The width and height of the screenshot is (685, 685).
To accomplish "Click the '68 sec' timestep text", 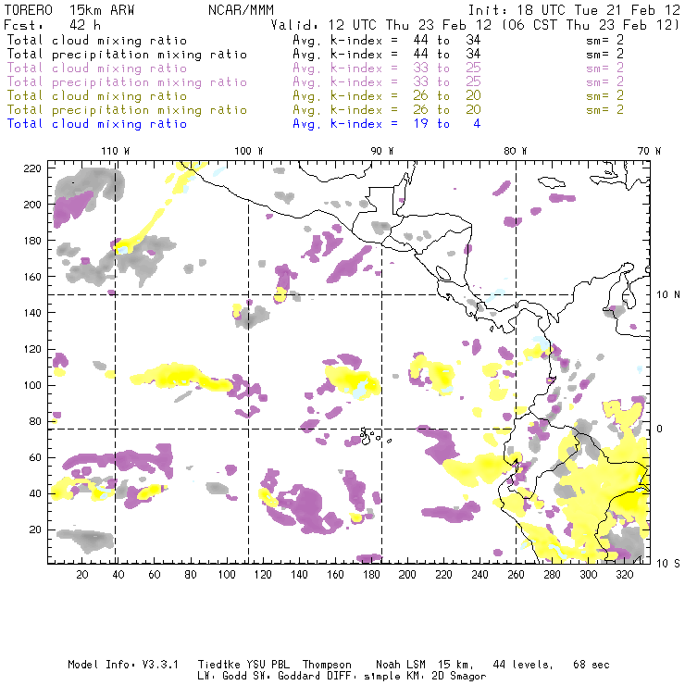I will (x=592, y=665).
